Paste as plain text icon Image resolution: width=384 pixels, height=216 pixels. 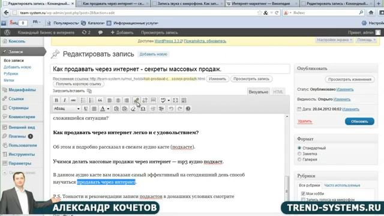click(x=116, y=109)
